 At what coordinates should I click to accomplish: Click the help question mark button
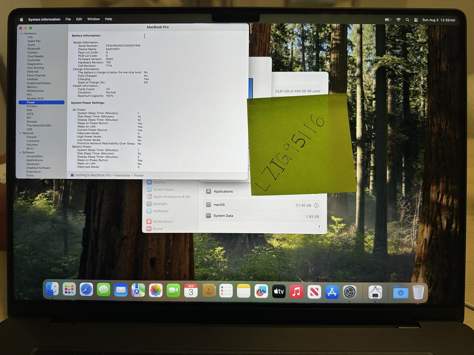(x=319, y=227)
